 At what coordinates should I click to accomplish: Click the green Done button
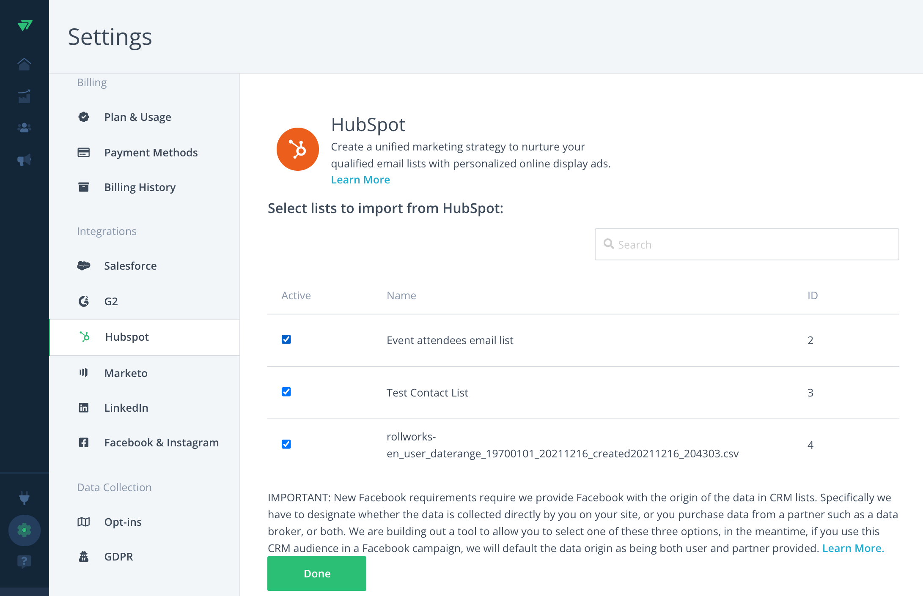tap(317, 574)
